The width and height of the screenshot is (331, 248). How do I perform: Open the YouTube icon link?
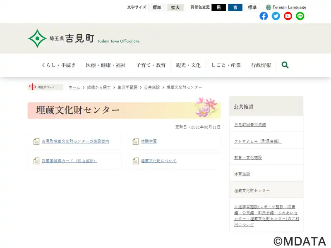288,16
